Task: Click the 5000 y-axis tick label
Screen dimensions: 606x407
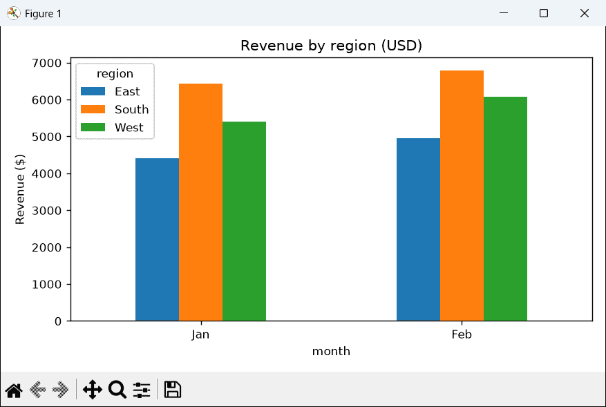Action: click(46, 137)
